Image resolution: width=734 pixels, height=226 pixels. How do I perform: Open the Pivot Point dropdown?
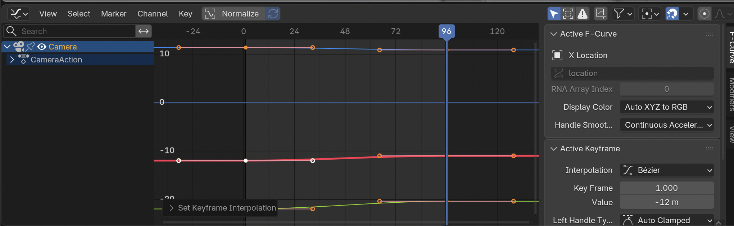coord(650,14)
